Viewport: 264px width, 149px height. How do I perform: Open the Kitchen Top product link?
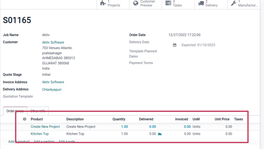(40, 134)
